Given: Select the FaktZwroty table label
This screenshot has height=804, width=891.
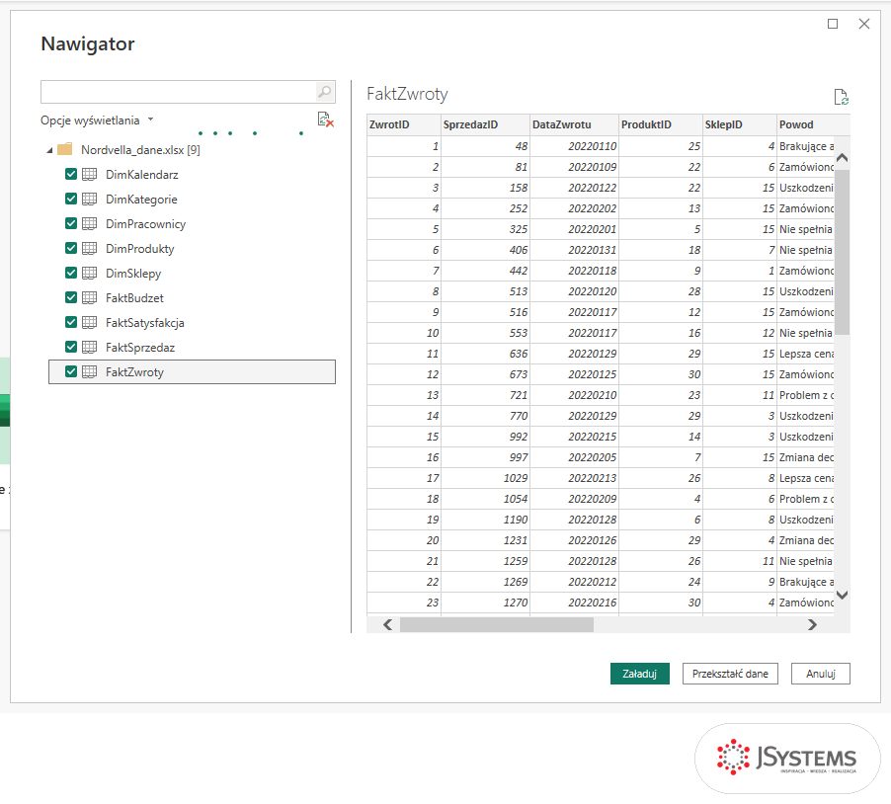Looking at the screenshot, I should (134, 372).
